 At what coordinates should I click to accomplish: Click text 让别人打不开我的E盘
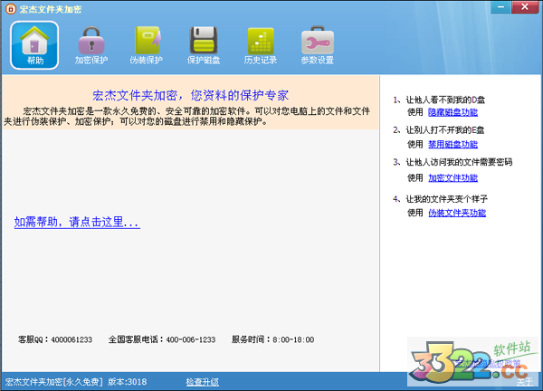pos(445,129)
